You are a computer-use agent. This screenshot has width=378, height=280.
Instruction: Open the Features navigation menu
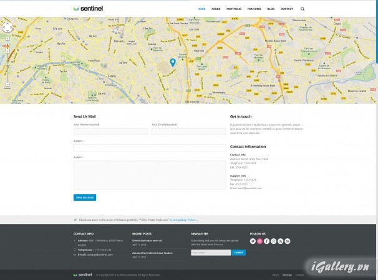point(253,9)
